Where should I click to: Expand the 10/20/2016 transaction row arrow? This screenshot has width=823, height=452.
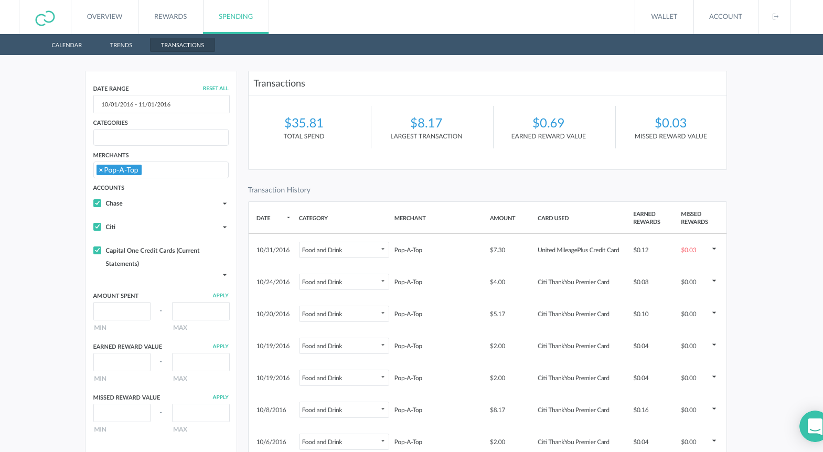[x=714, y=313]
